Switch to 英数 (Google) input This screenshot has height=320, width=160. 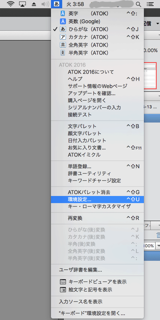(x=97, y=21)
